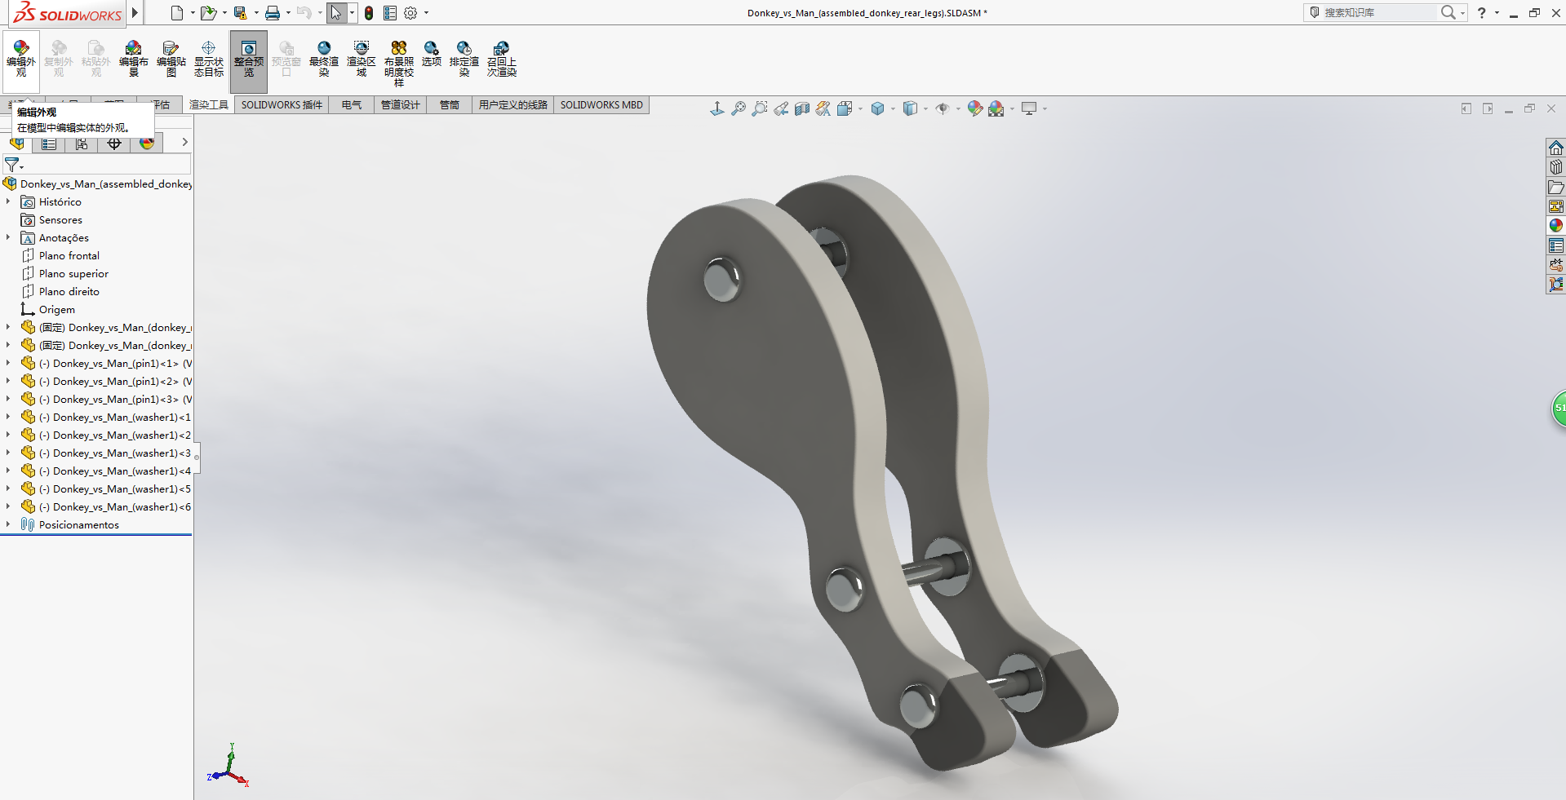The height and width of the screenshot is (800, 1566).
Task: Open Scene Illumination Proof Sheet (布景照明度校样)
Action: pyautogui.click(x=399, y=64)
